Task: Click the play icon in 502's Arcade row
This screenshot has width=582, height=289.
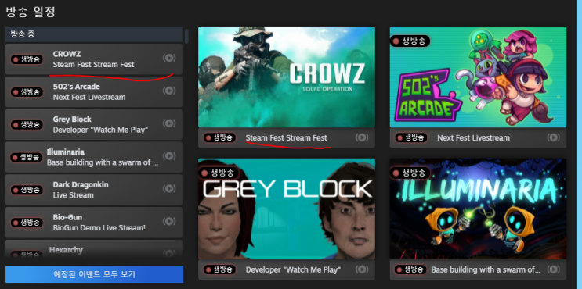Action: (169, 91)
